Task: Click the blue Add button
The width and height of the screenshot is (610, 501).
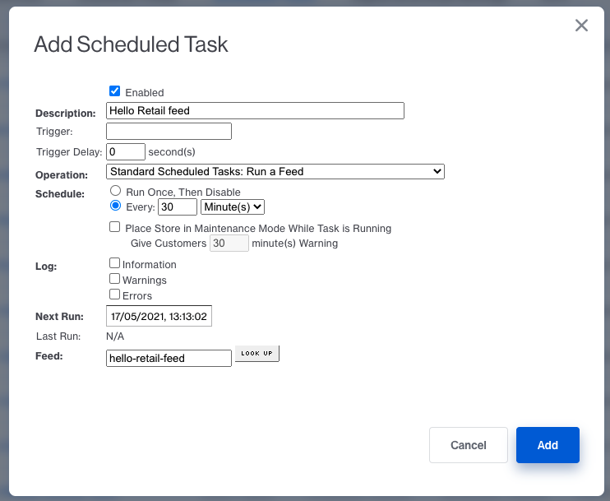Action: pos(548,445)
